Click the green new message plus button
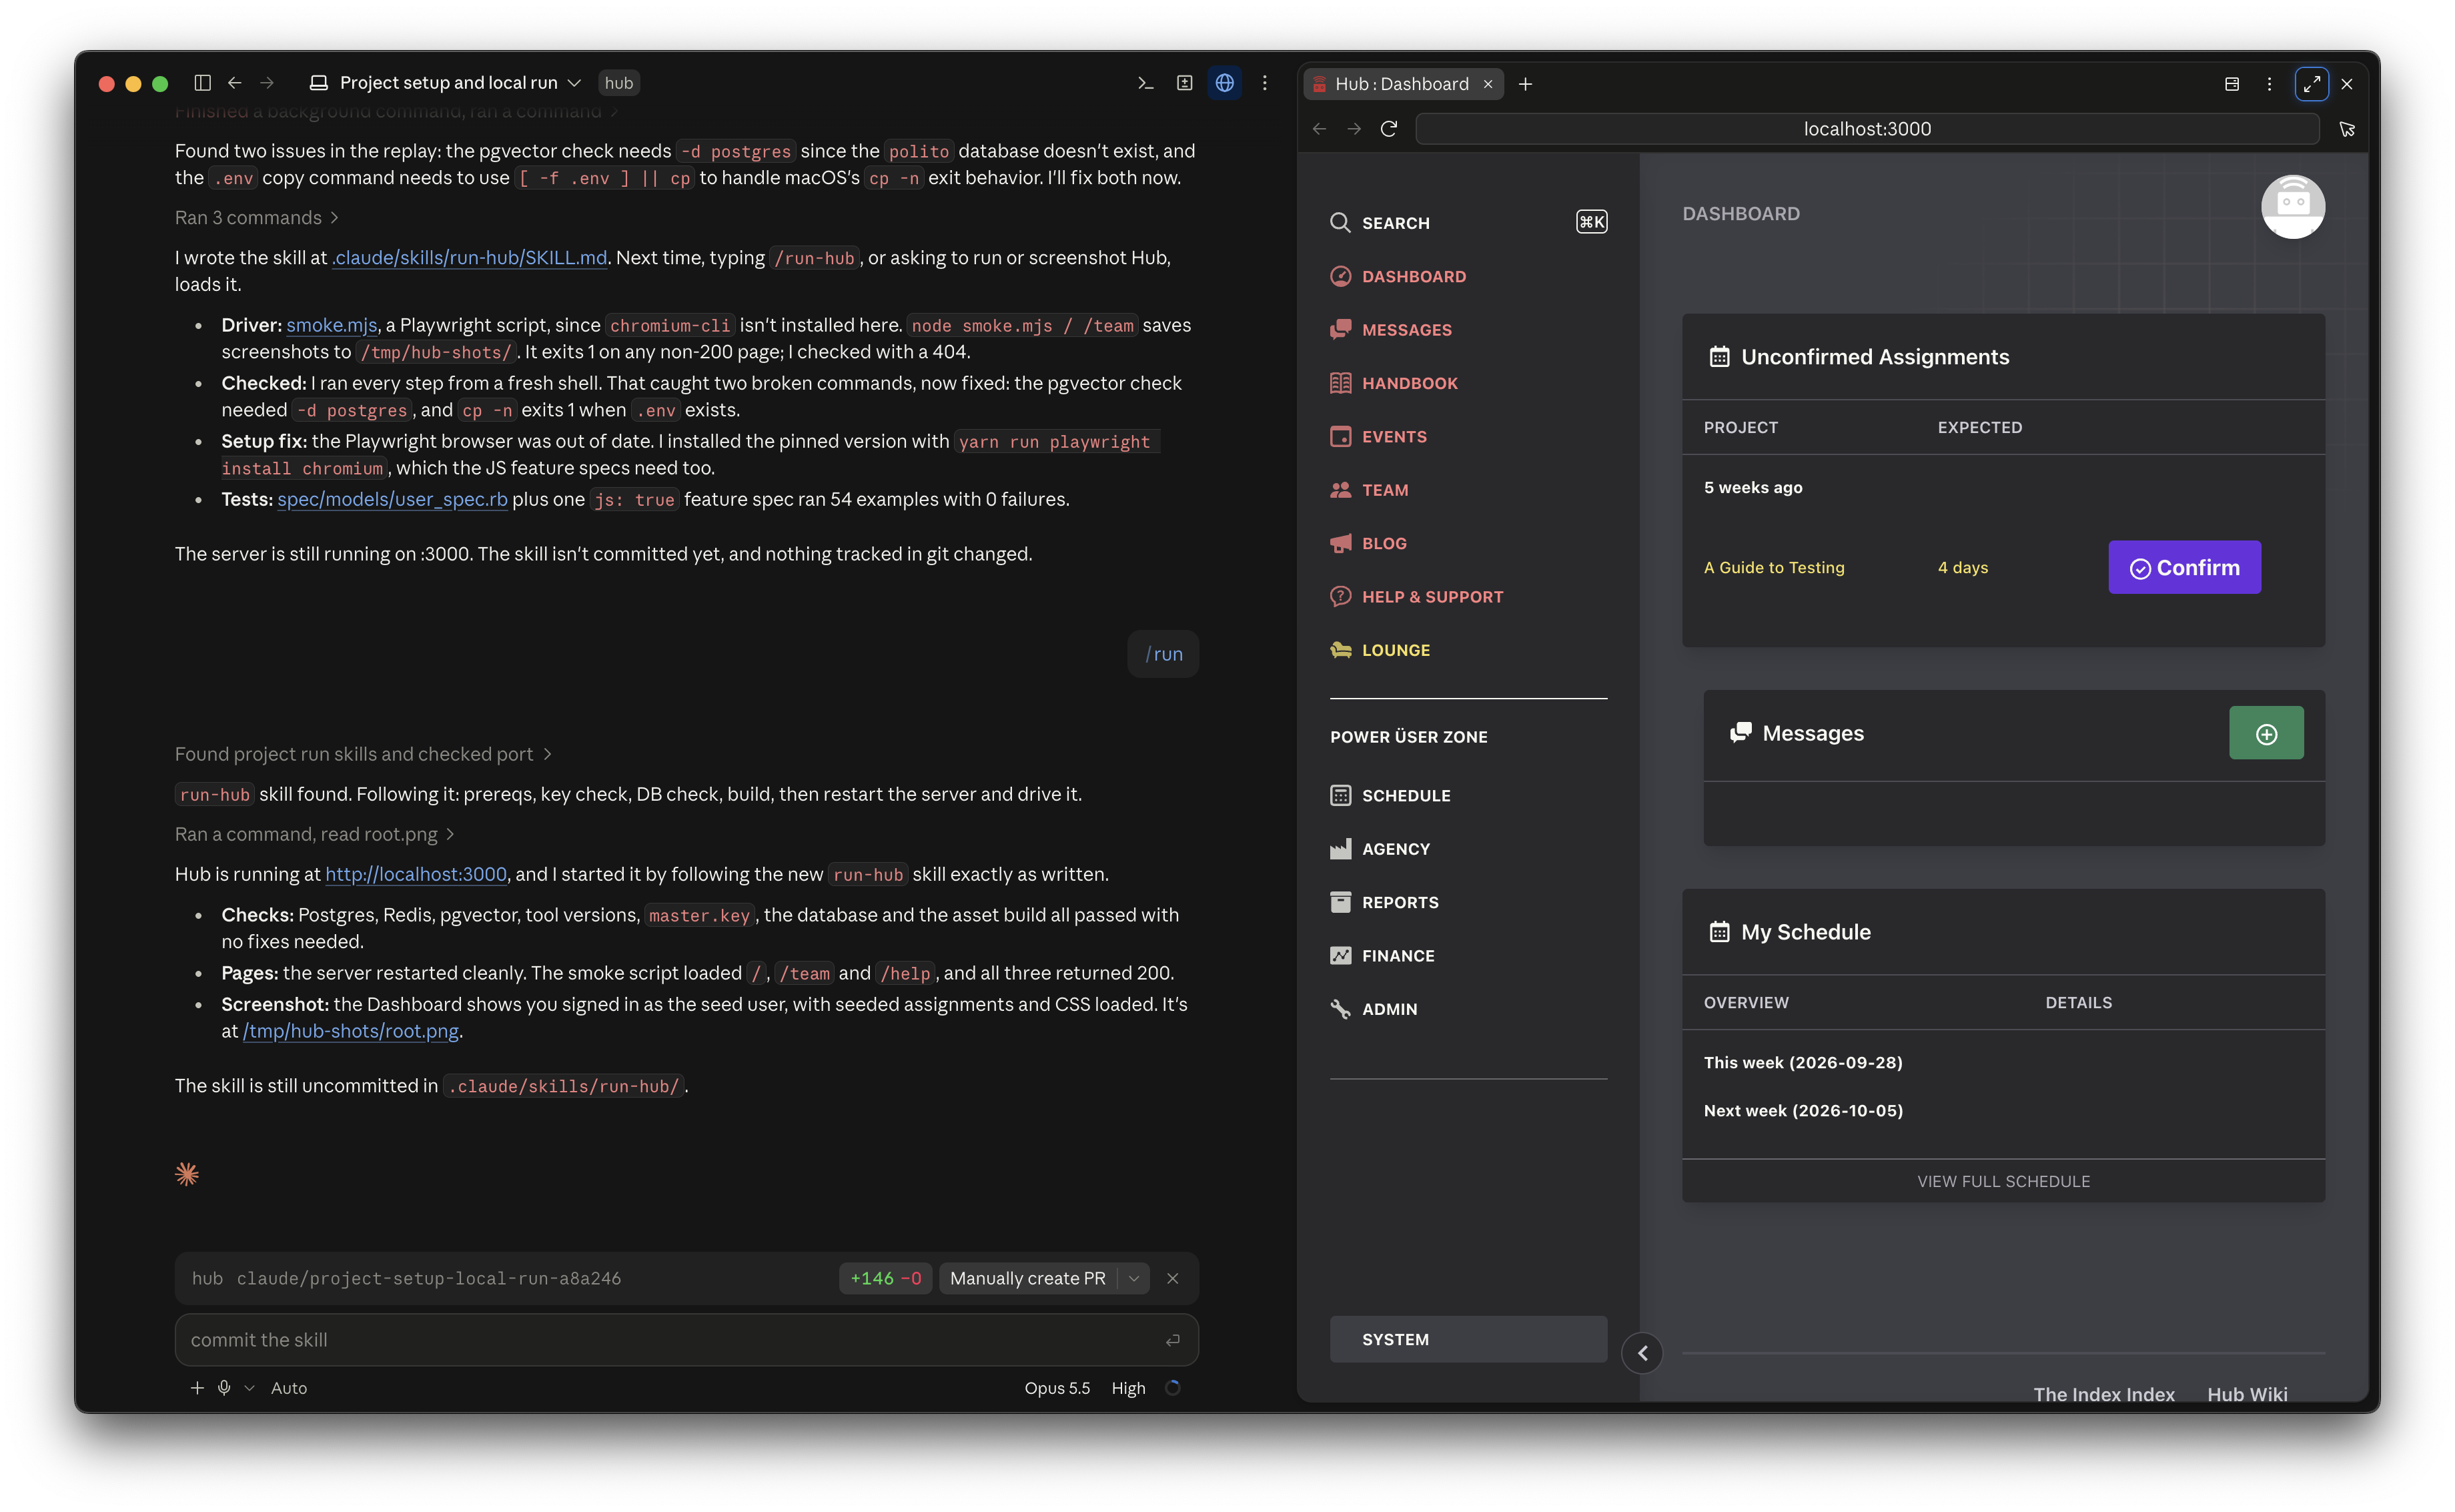Screen dimensions: 2455x1512 [x=2266, y=734]
